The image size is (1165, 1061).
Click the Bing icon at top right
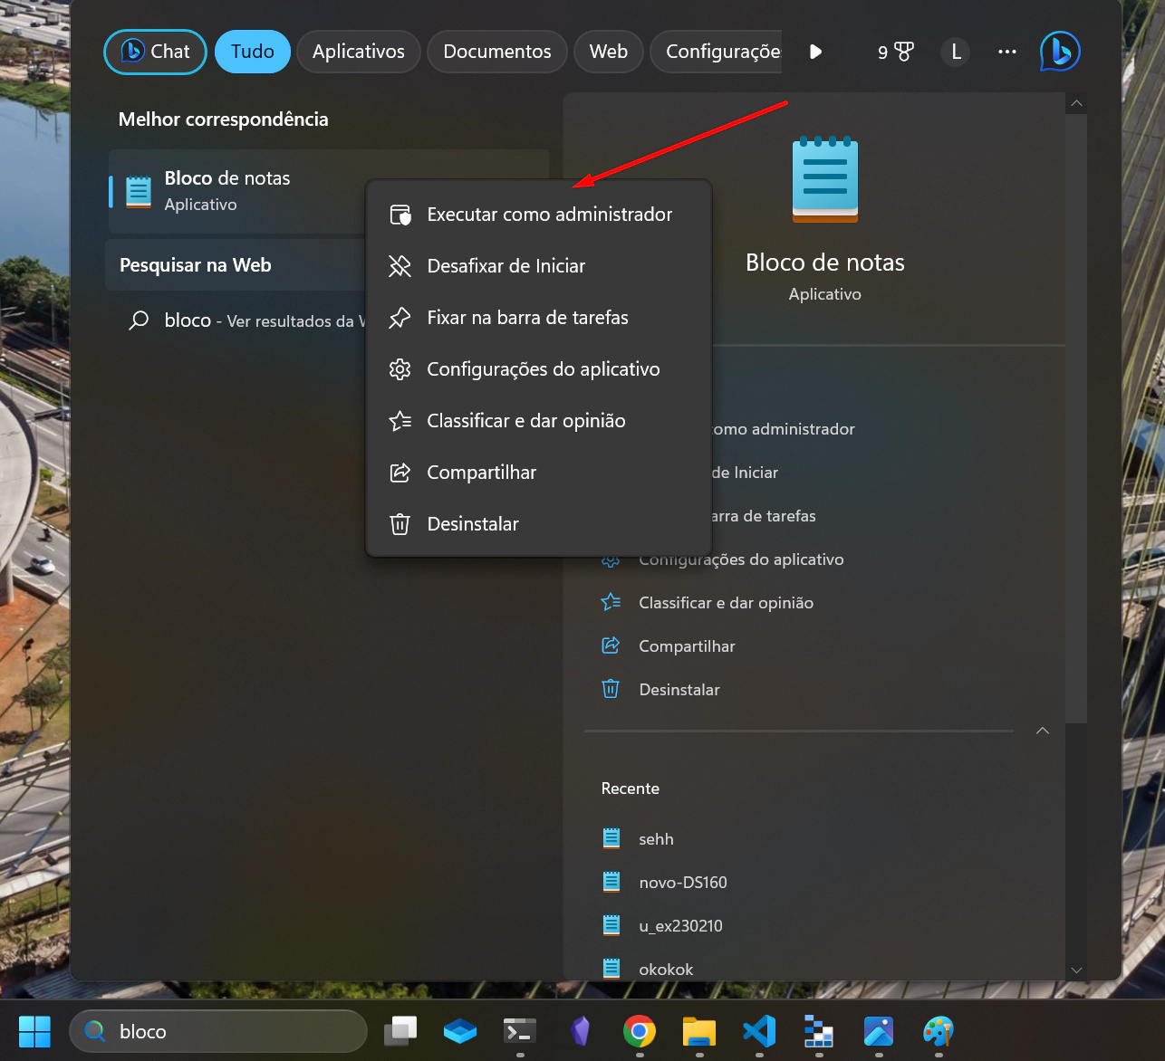[x=1059, y=52]
